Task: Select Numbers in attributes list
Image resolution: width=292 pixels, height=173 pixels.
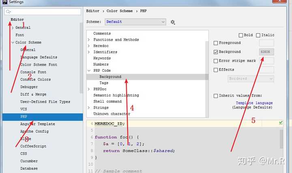Action: click(101, 64)
